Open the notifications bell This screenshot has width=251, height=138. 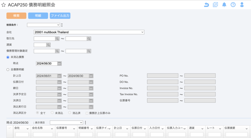coord(224,5)
